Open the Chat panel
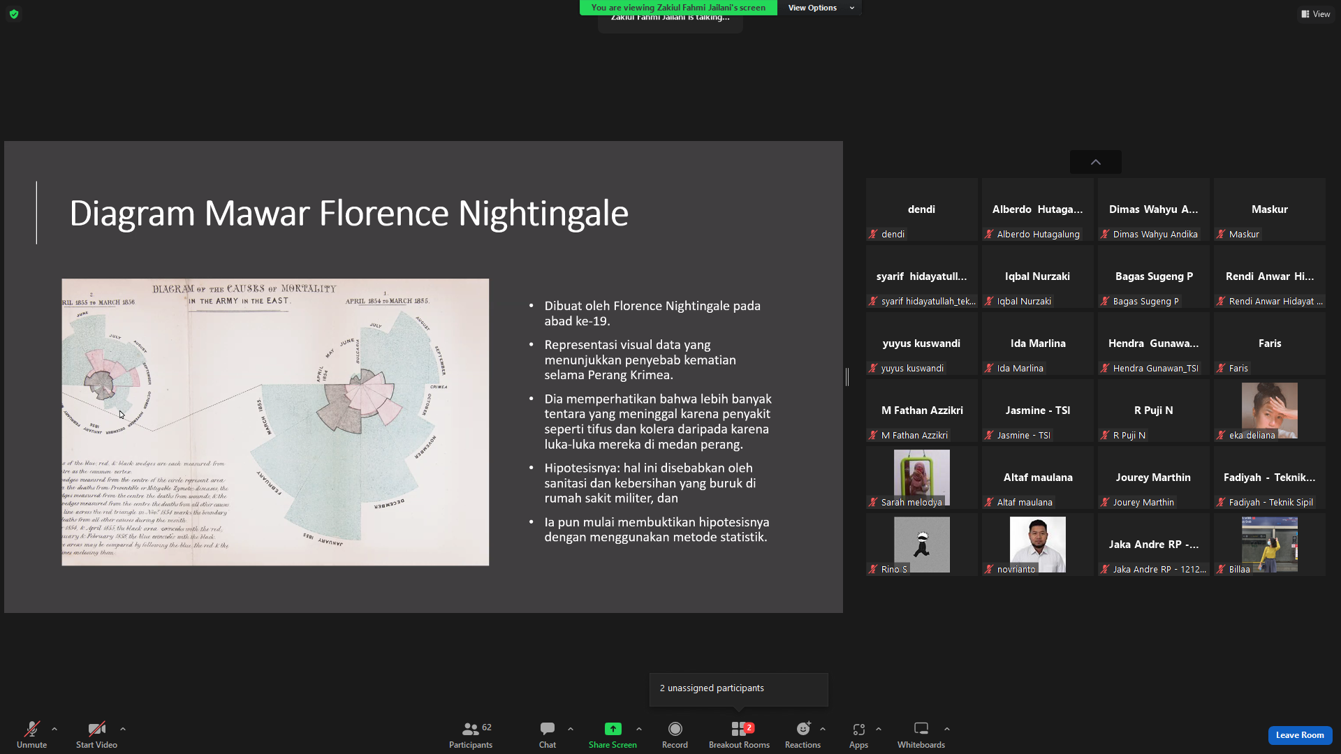The image size is (1341, 754). point(548,734)
